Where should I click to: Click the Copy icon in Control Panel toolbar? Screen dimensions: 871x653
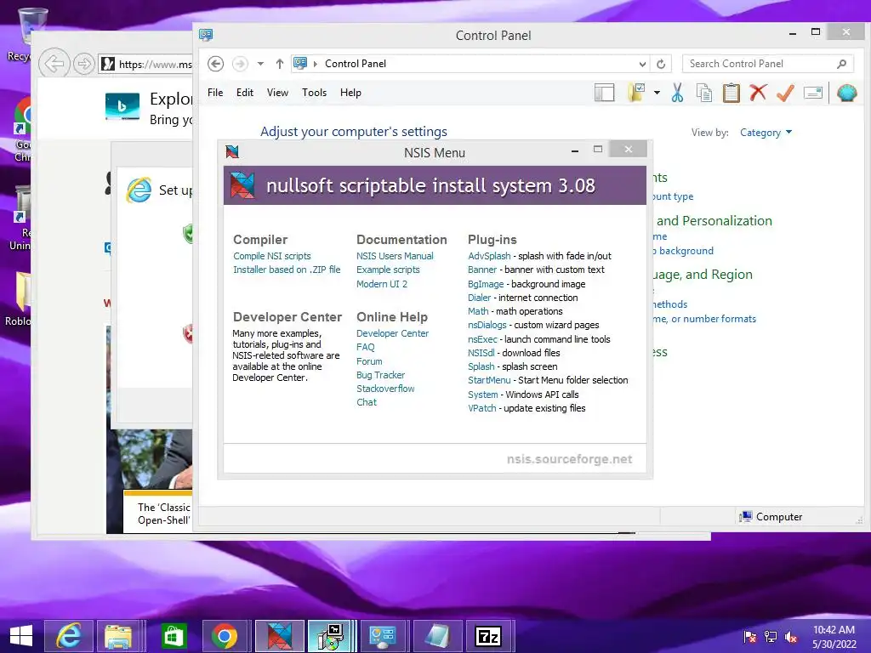point(703,93)
